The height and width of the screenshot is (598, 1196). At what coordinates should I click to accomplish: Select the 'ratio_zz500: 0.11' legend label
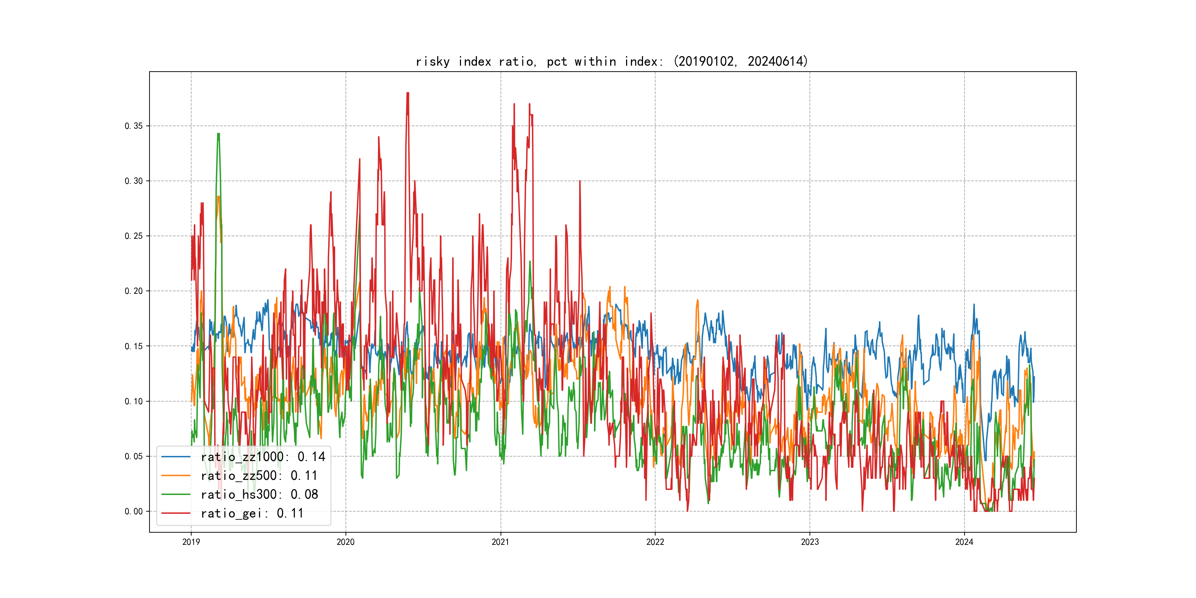[259, 475]
